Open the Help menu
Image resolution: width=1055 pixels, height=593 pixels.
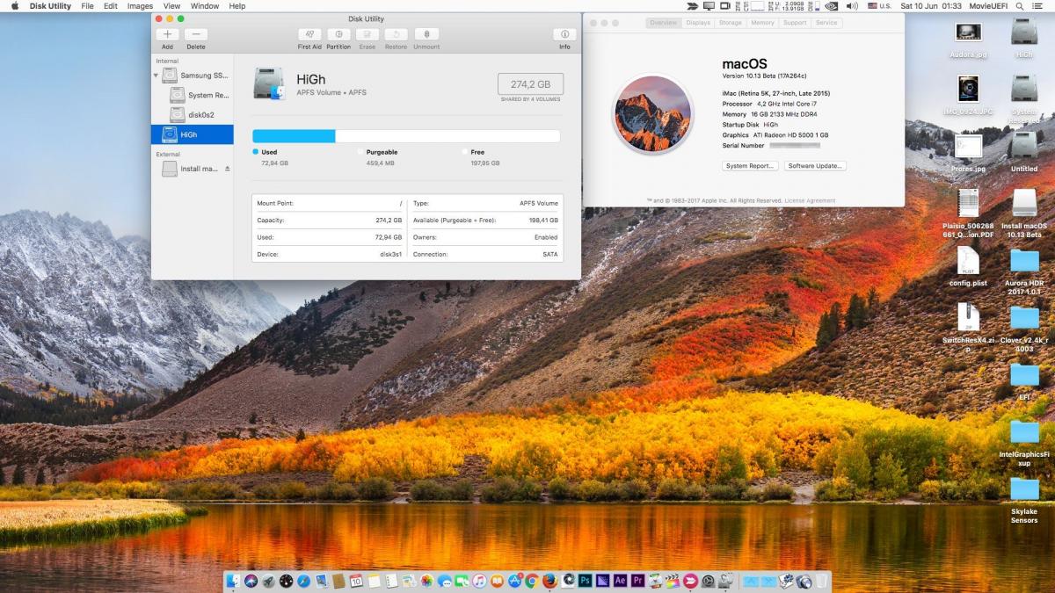237,6
